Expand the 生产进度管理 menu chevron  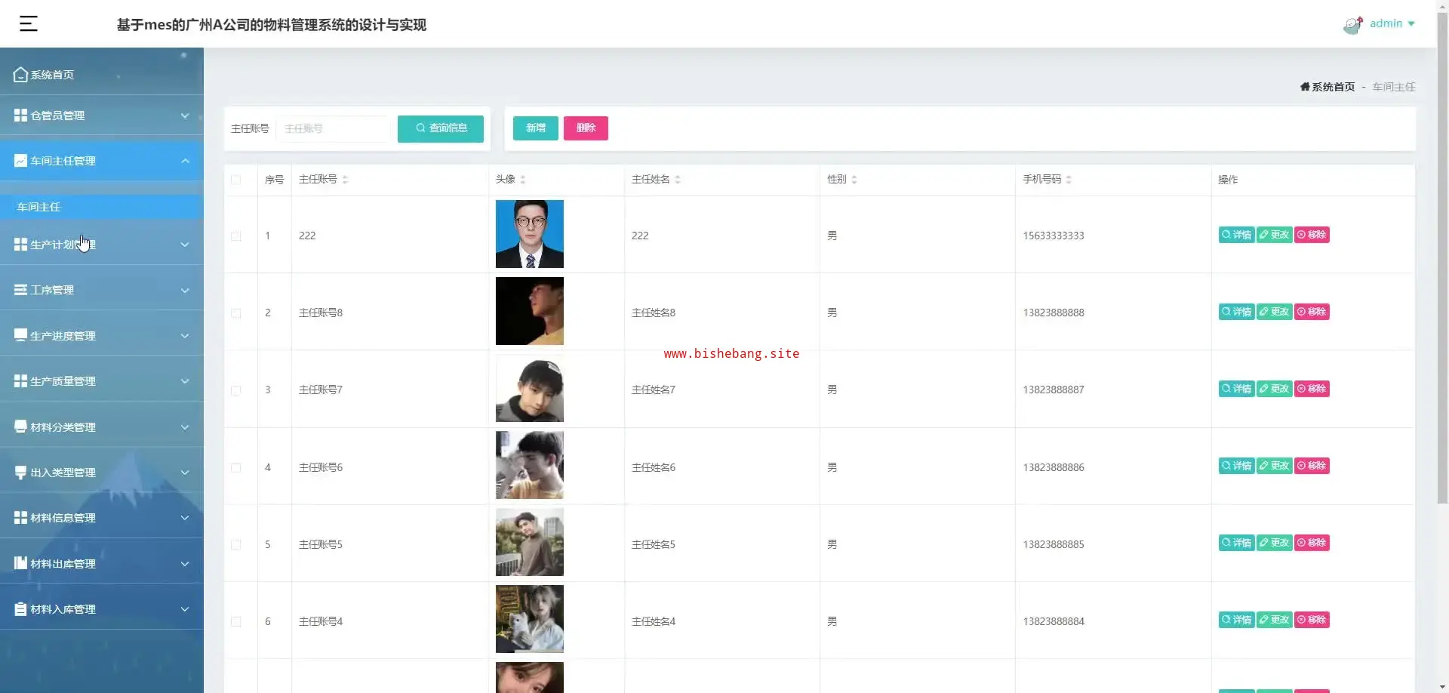[185, 336]
